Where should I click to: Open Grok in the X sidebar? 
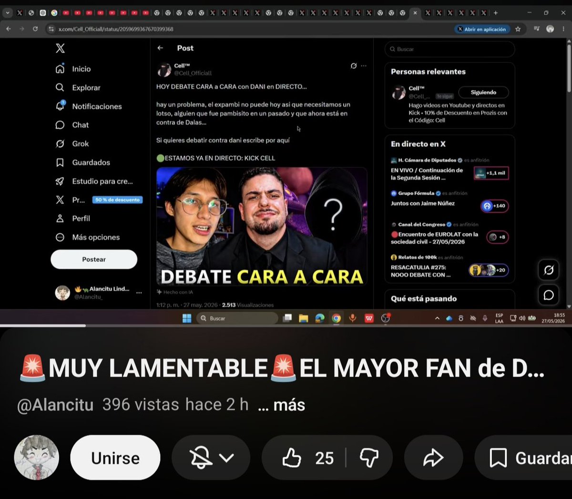72,143
